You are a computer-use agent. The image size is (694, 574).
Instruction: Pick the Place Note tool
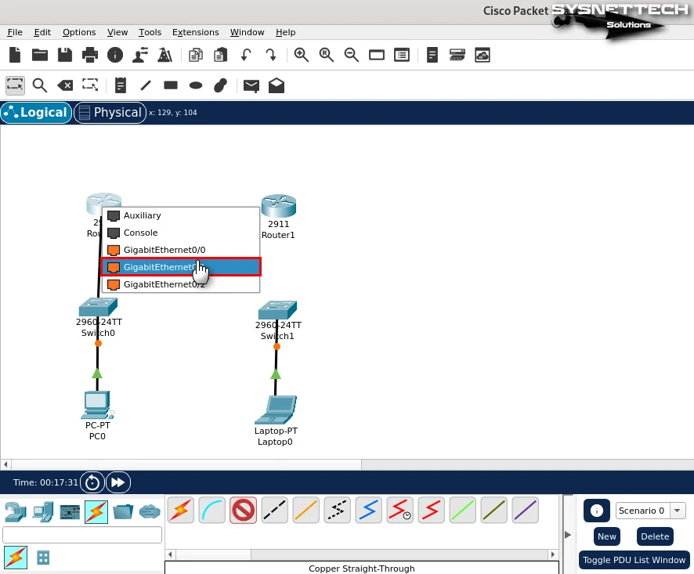tap(121, 85)
